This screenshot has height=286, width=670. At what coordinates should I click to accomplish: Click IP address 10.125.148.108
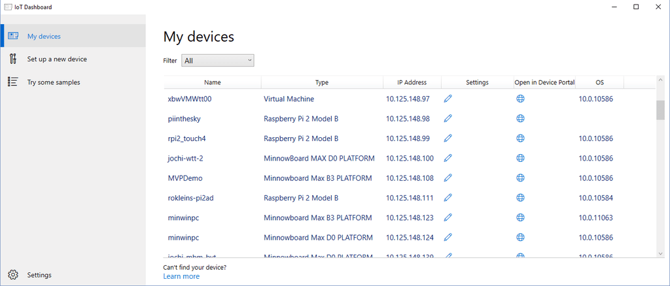(x=410, y=178)
